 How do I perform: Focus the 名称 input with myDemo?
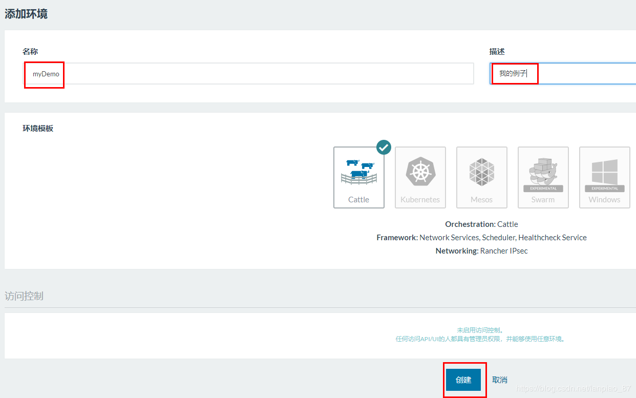[x=248, y=74]
